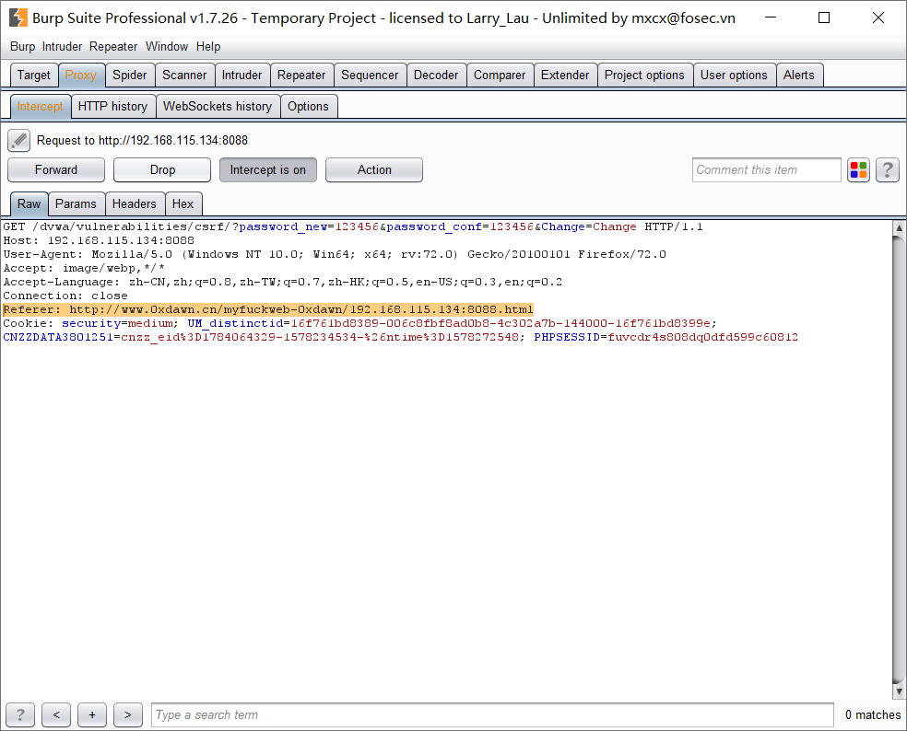The width and height of the screenshot is (907, 731).
Task: Click the scrollbar up arrow
Action: coord(899,227)
